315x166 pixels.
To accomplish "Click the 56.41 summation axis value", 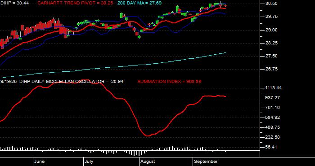I will coord(271,147).
